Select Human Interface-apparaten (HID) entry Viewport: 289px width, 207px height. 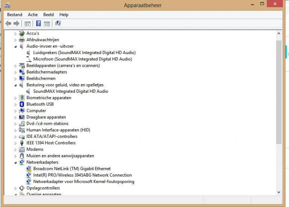(58, 130)
